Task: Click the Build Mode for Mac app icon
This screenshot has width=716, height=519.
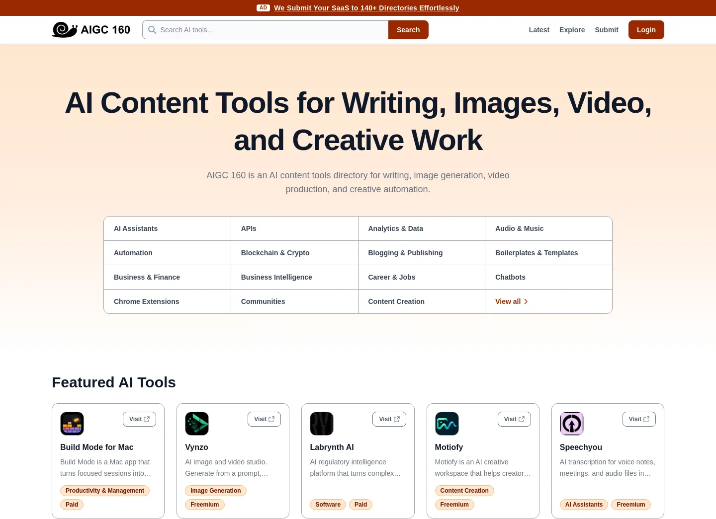Action: pos(72,424)
